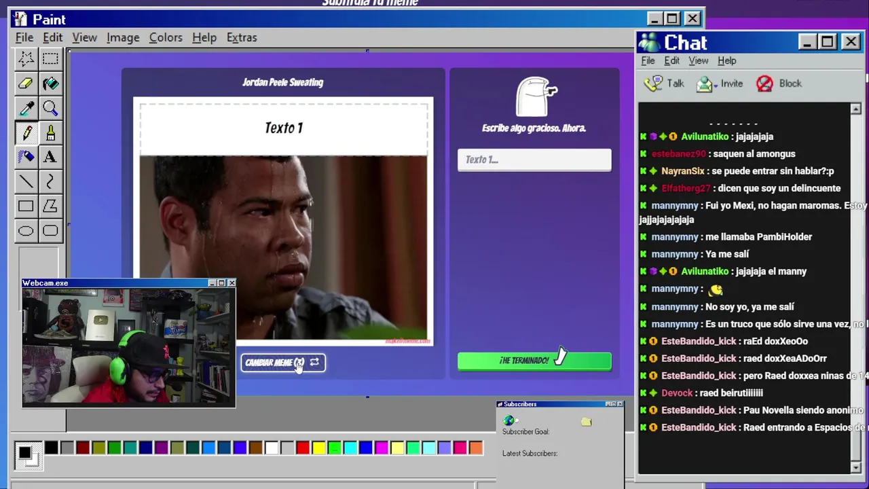Select the black color swatch
Screen dimensions: 869x489
pos(52,448)
